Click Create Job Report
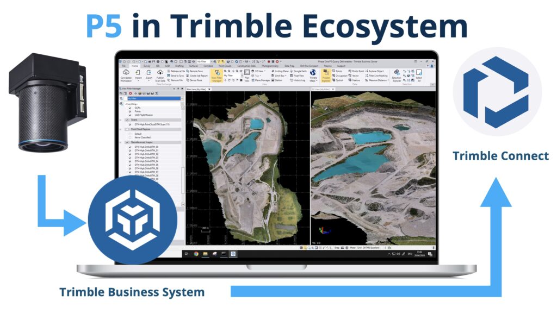 coord(197,76)
